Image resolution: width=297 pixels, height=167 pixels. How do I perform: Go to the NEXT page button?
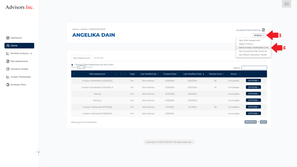tap(263, 122)
